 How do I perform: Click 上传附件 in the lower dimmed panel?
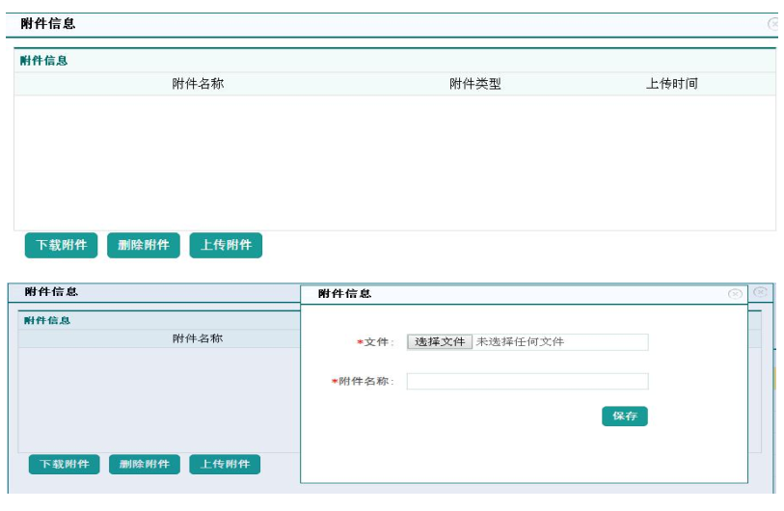[225, 465]
